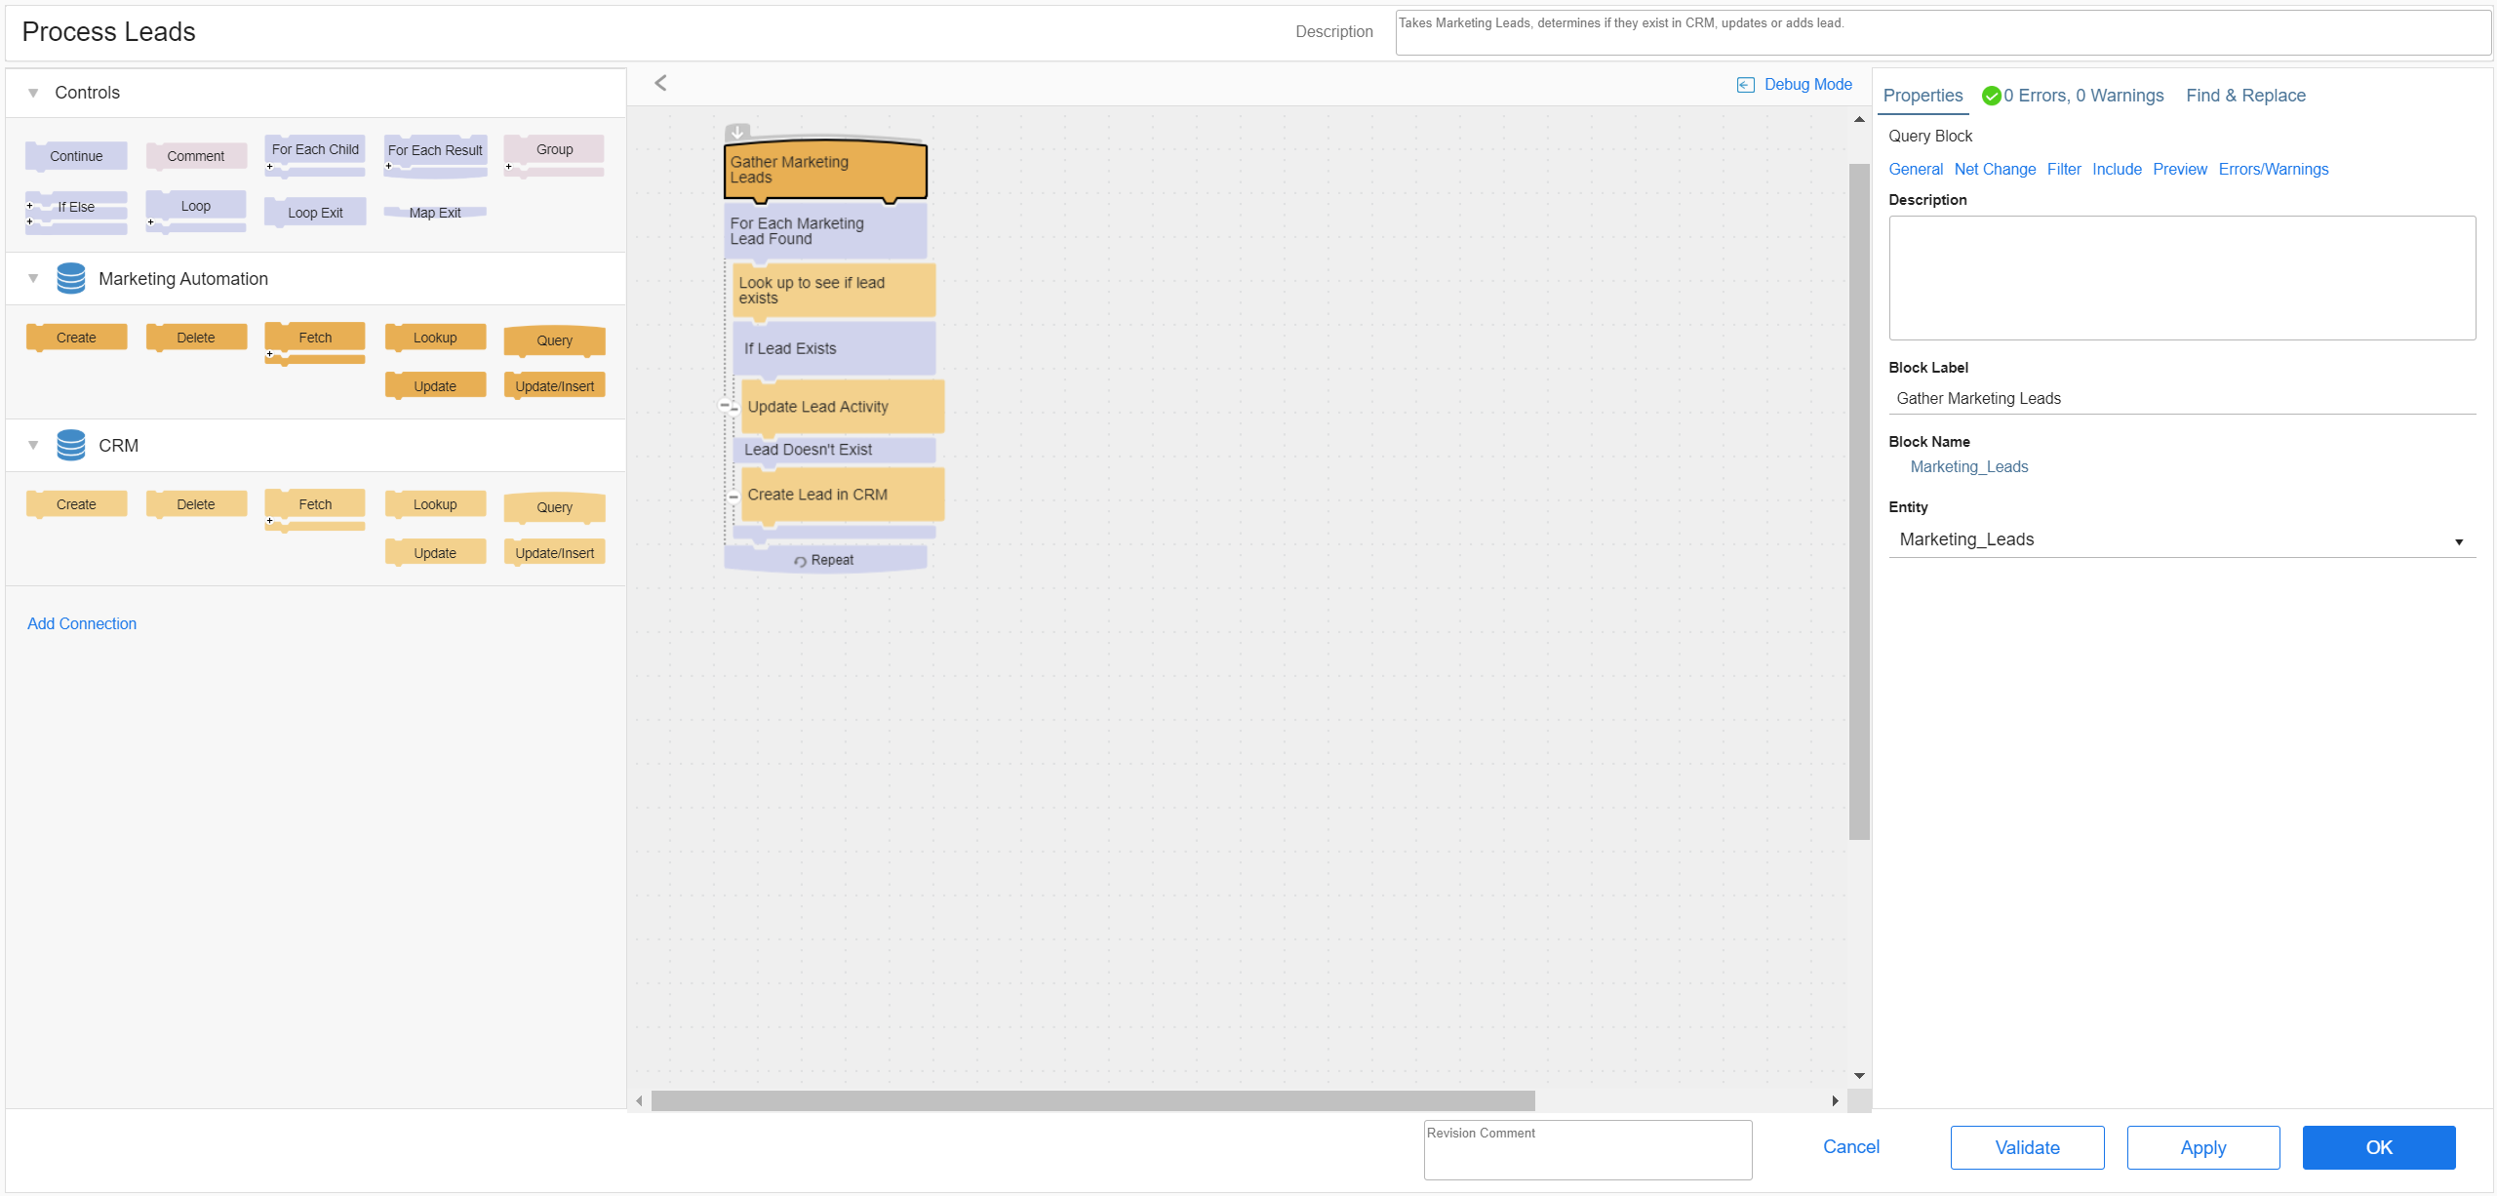Switch to Find & Replace tab
Screen dimensions: 2497x1196
point(2245,96)
